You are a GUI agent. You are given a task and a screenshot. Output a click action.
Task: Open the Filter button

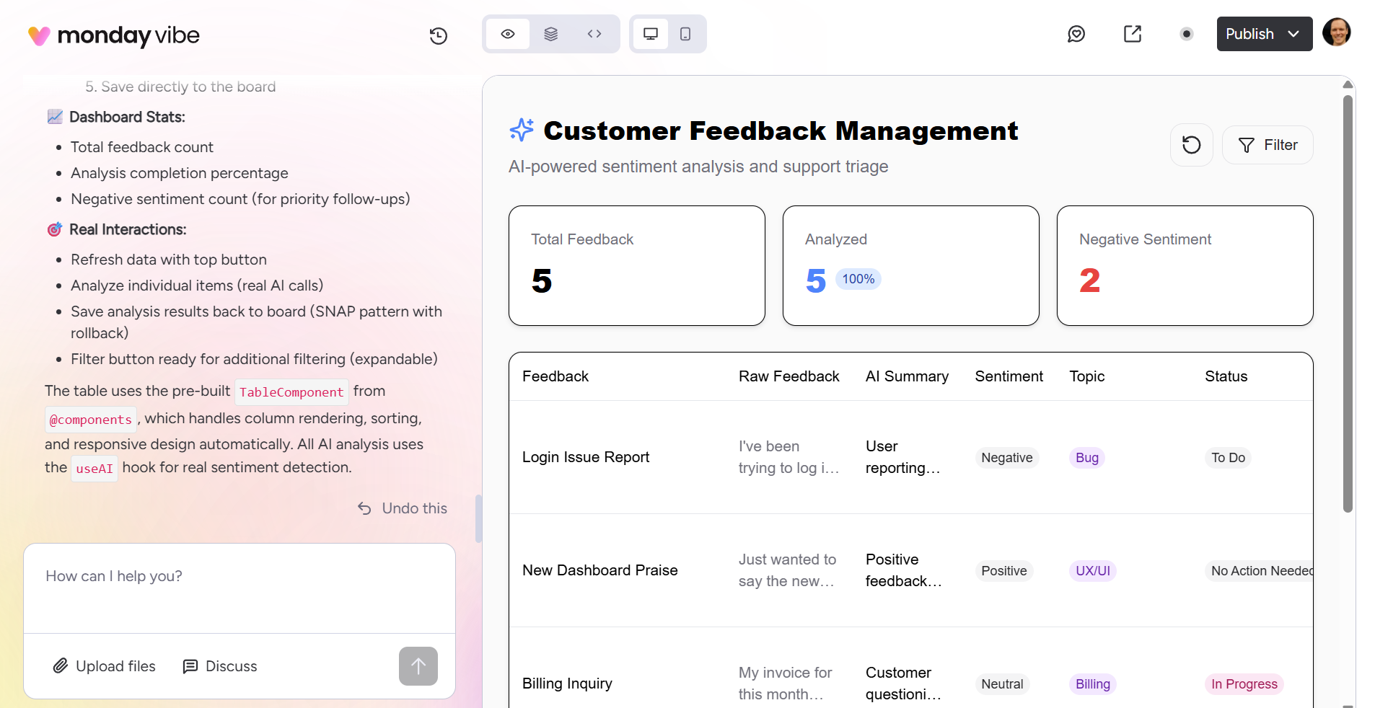click(x=1268, y=145)
